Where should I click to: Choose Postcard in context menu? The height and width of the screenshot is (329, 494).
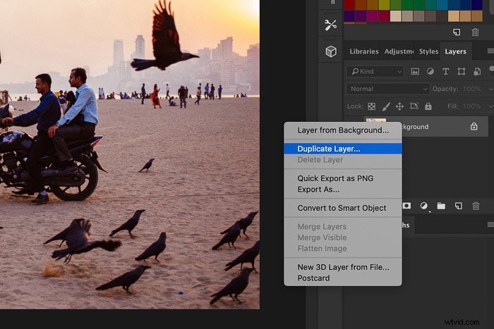[343, 278]
